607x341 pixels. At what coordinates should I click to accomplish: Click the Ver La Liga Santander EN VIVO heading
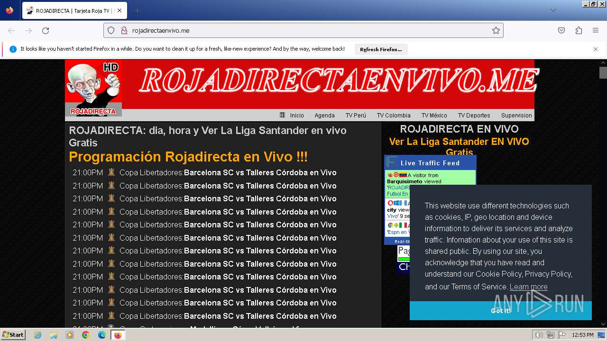[459, 147]
